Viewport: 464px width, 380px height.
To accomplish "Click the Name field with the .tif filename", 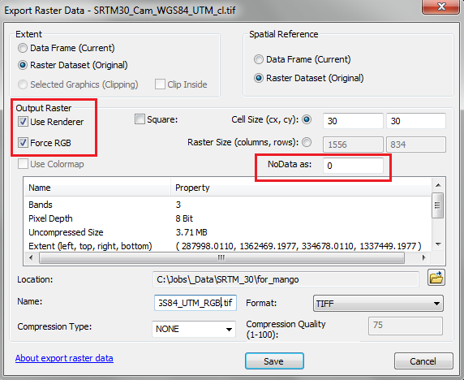I will [x=195, y=303].
